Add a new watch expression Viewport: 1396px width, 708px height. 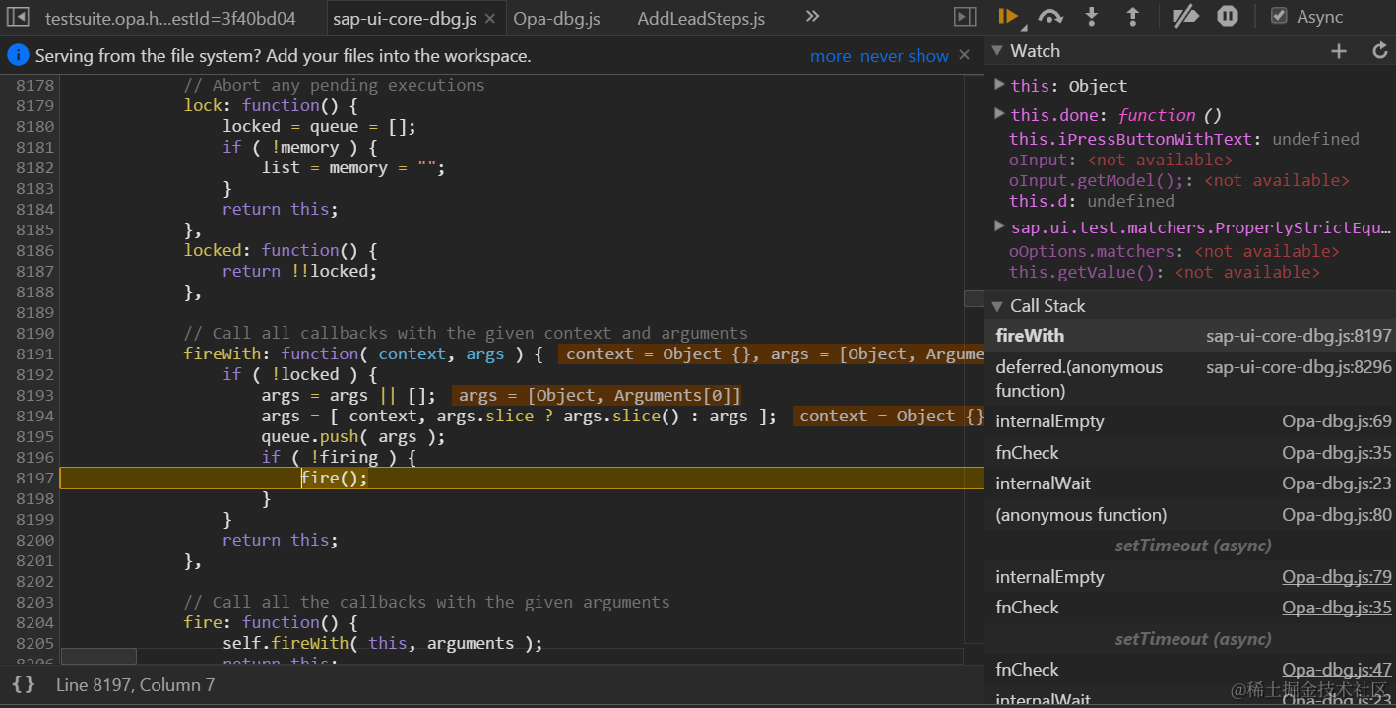[1339, 51]
